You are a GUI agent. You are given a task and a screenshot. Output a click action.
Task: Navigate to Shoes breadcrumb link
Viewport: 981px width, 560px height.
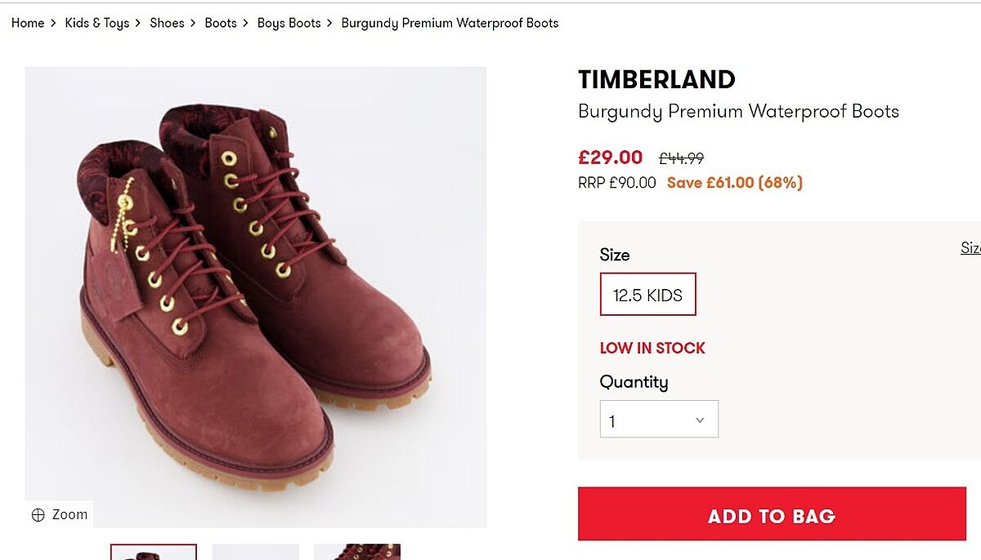[x=167, y=23]
